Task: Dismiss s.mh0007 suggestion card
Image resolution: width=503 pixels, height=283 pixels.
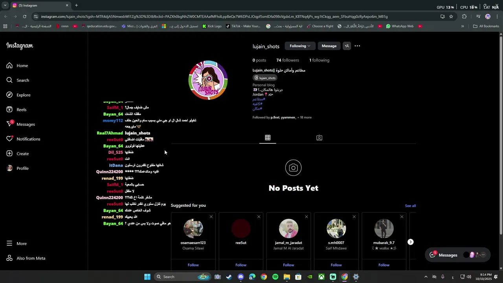Action: [354, 217]
